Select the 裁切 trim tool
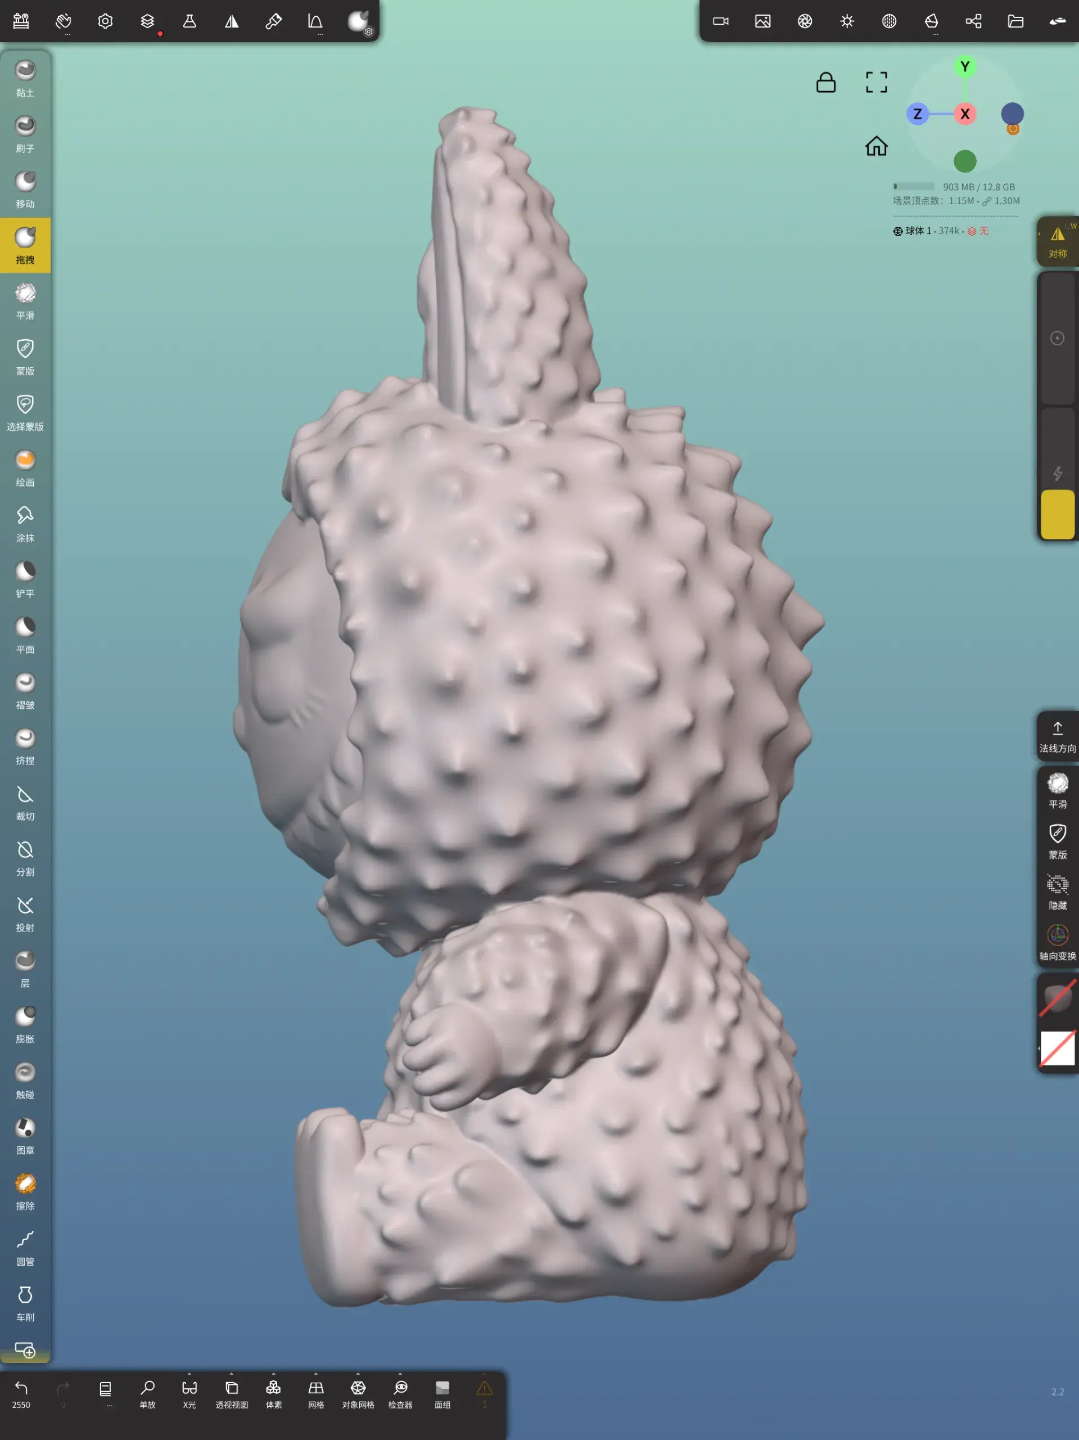 [x=25, y=795]
